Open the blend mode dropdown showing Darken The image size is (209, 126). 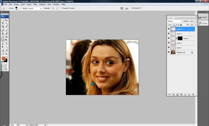point(175,21)
